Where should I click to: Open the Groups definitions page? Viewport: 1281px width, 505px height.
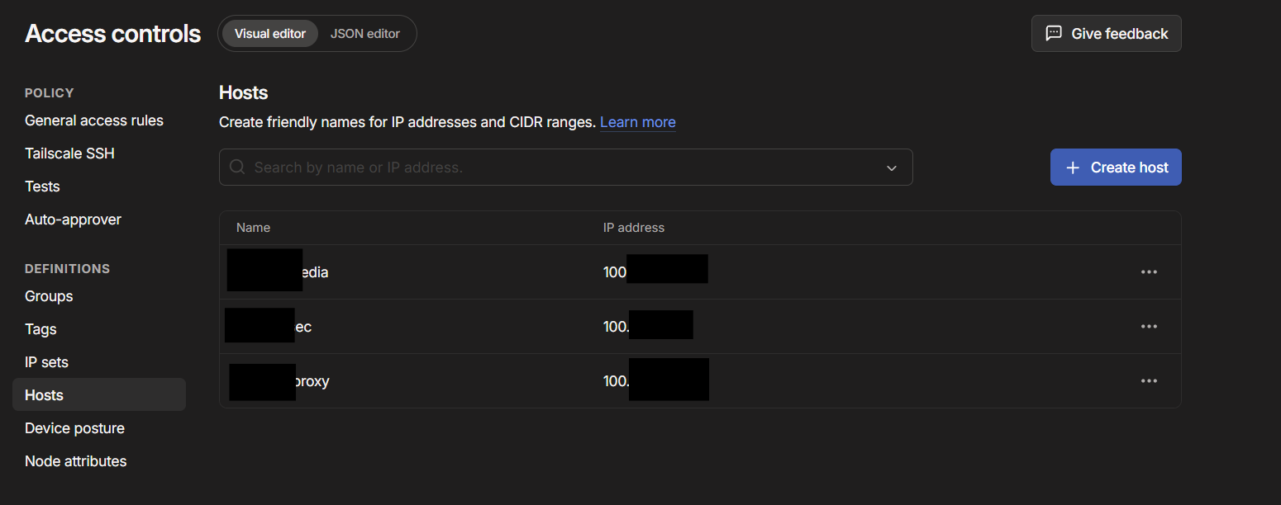49,296
